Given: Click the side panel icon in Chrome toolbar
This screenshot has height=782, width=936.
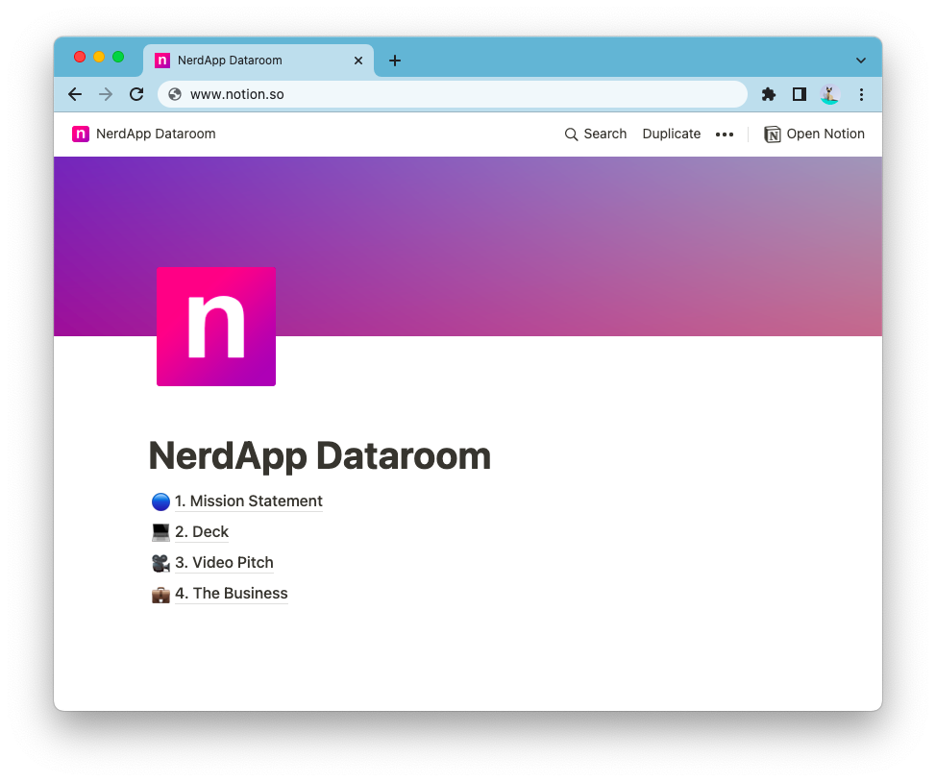Looking at the screenshot, I should [x=799, y=94].
